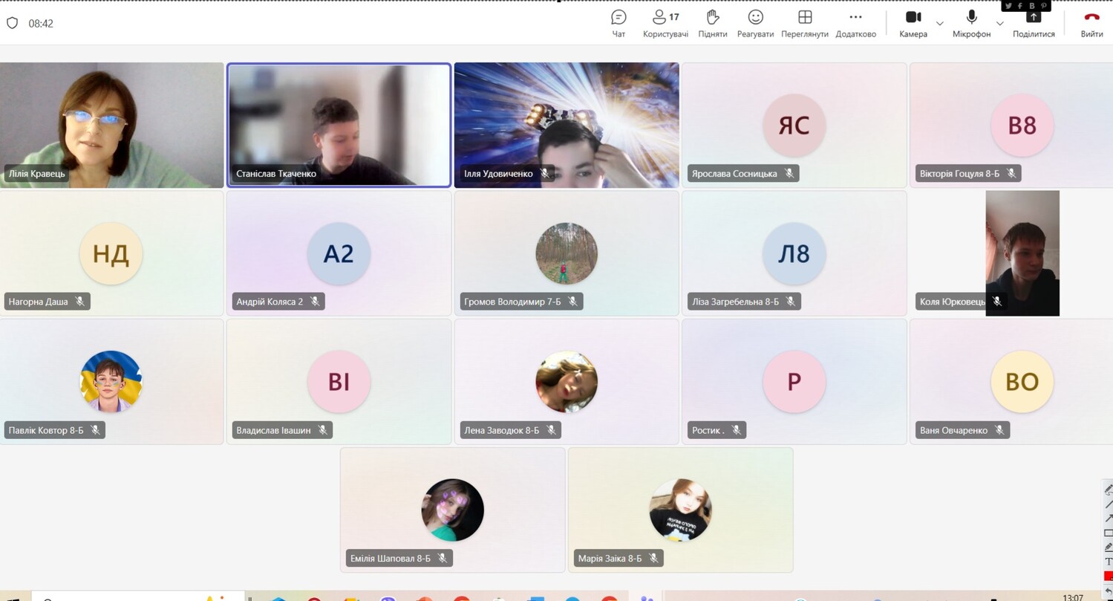The width and height of the screenshot is (1113, 601).
Task: Raise hand with the Підняти button
Action: pos(712,23)
